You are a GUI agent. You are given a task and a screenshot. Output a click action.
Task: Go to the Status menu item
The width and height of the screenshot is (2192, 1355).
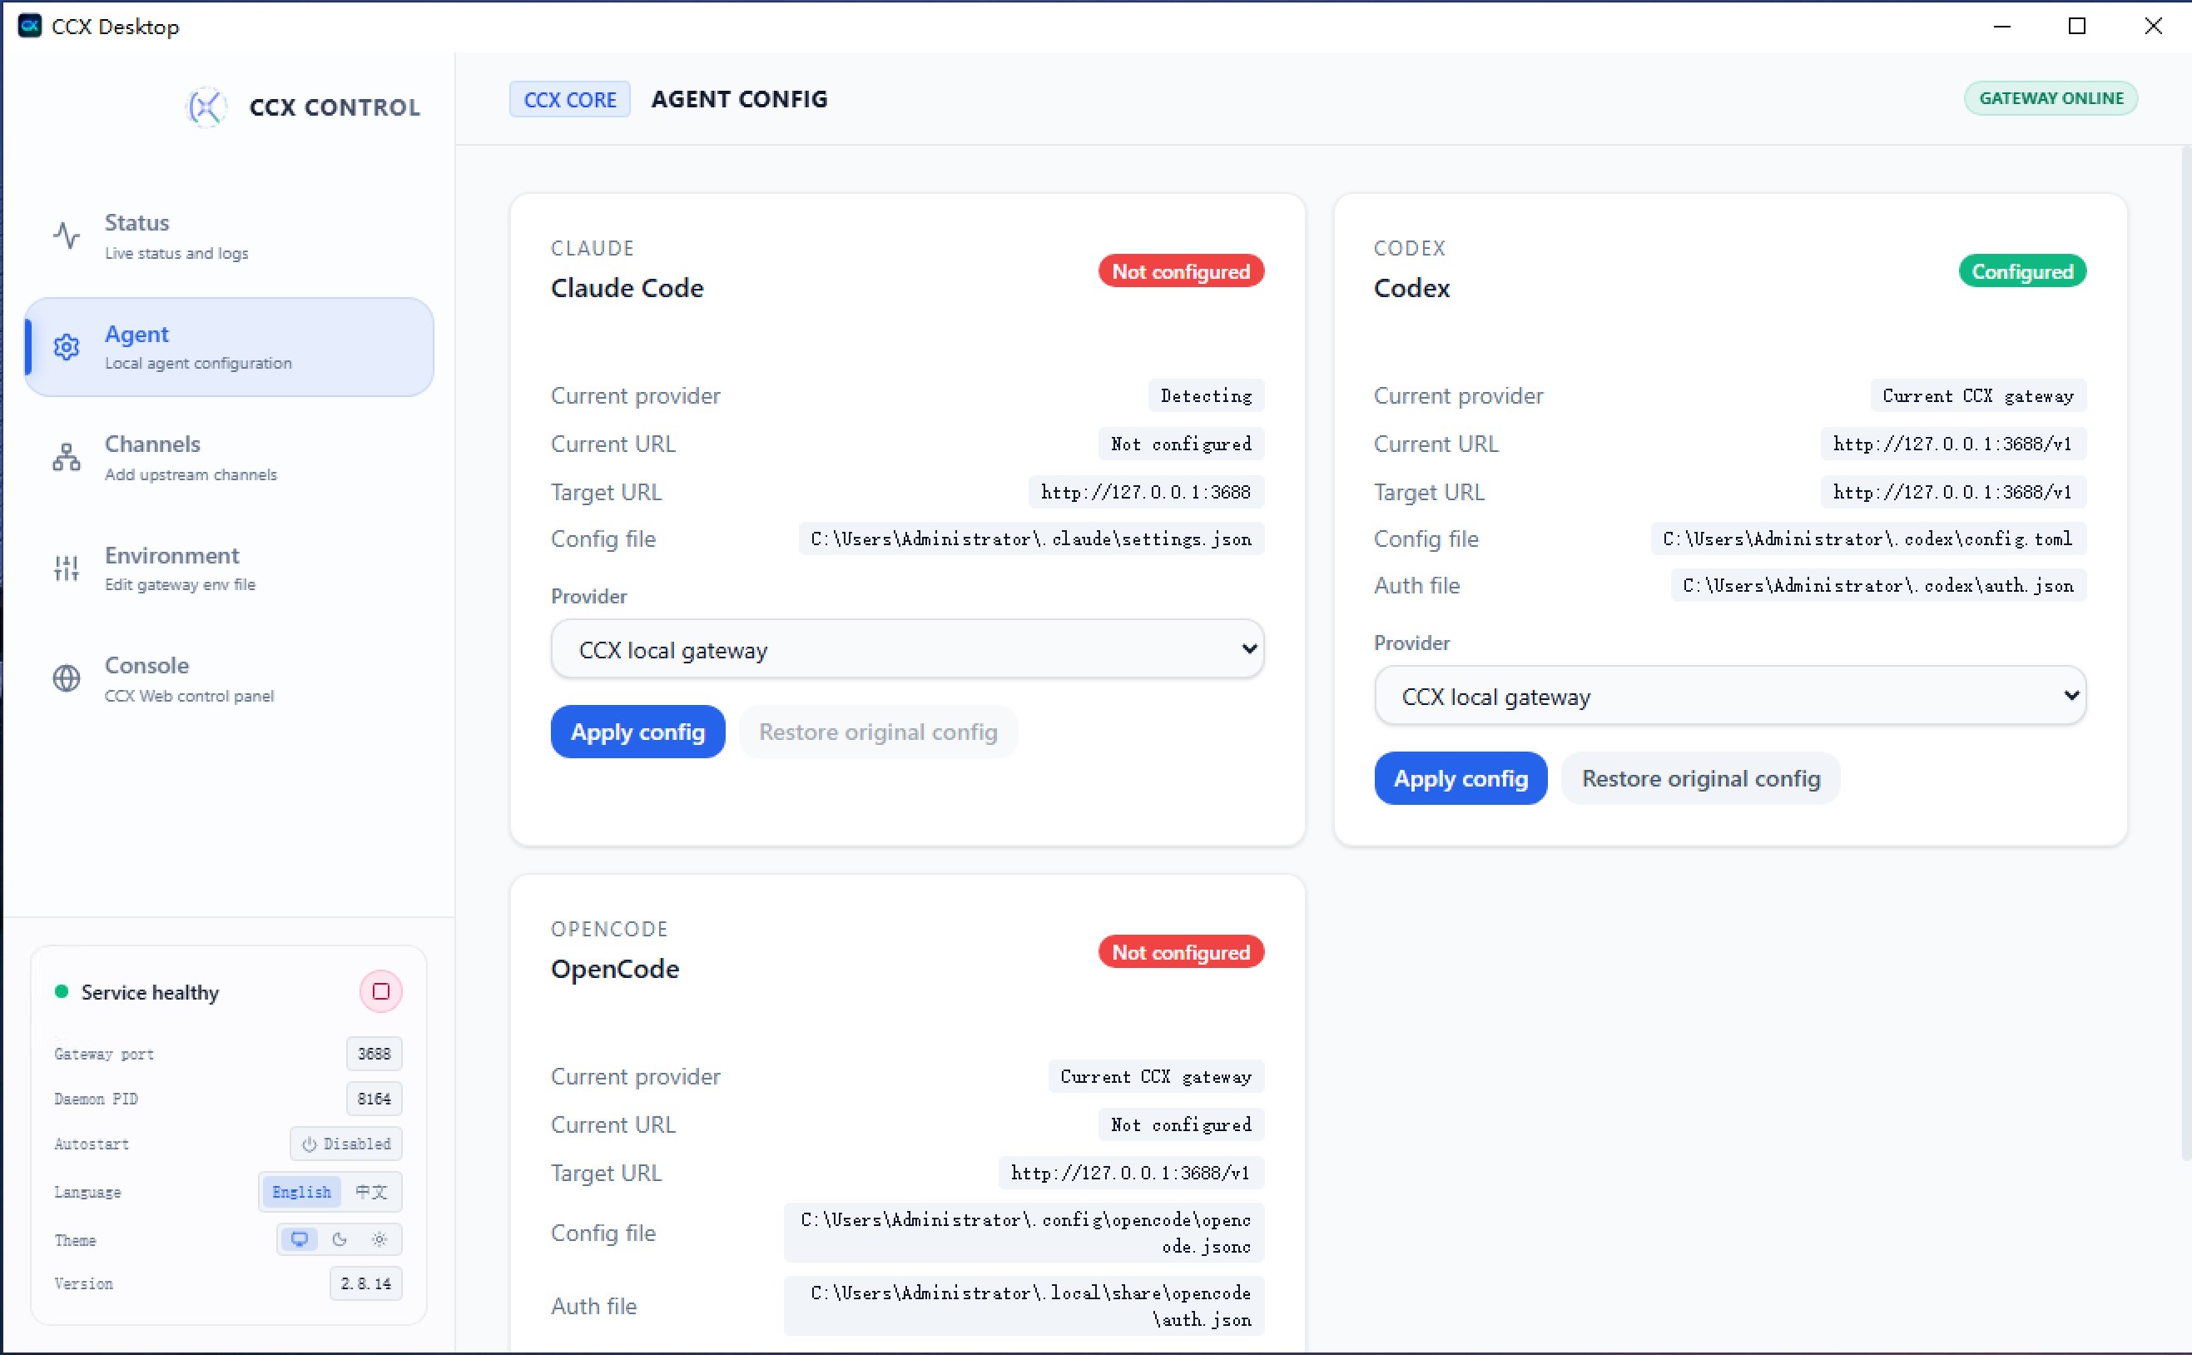[228, 236]
